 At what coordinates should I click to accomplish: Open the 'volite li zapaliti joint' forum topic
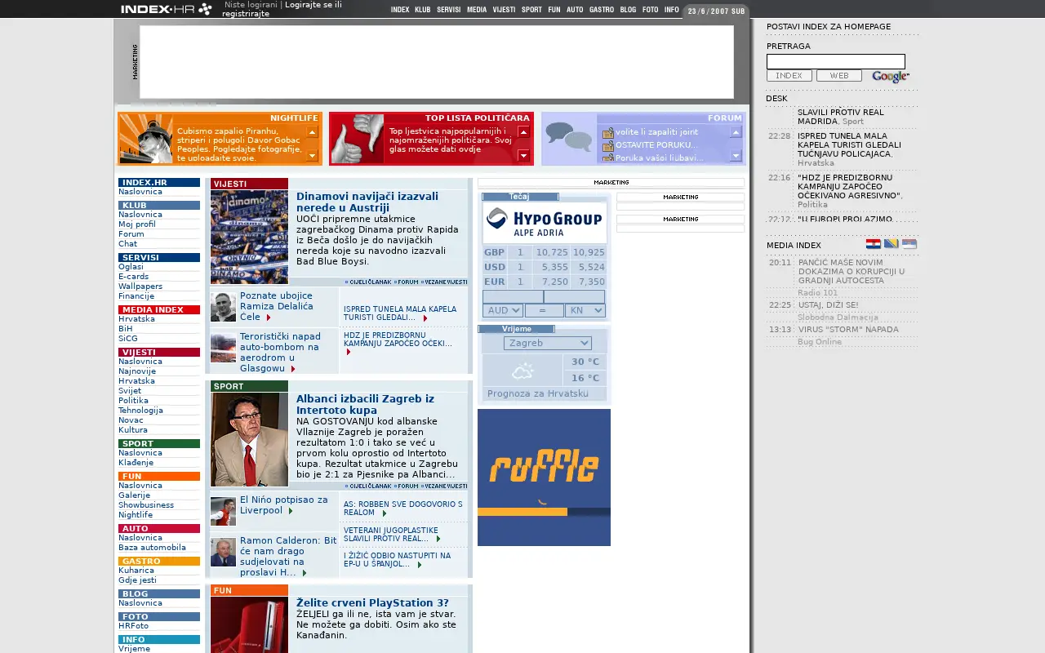(x=656, y=132)
